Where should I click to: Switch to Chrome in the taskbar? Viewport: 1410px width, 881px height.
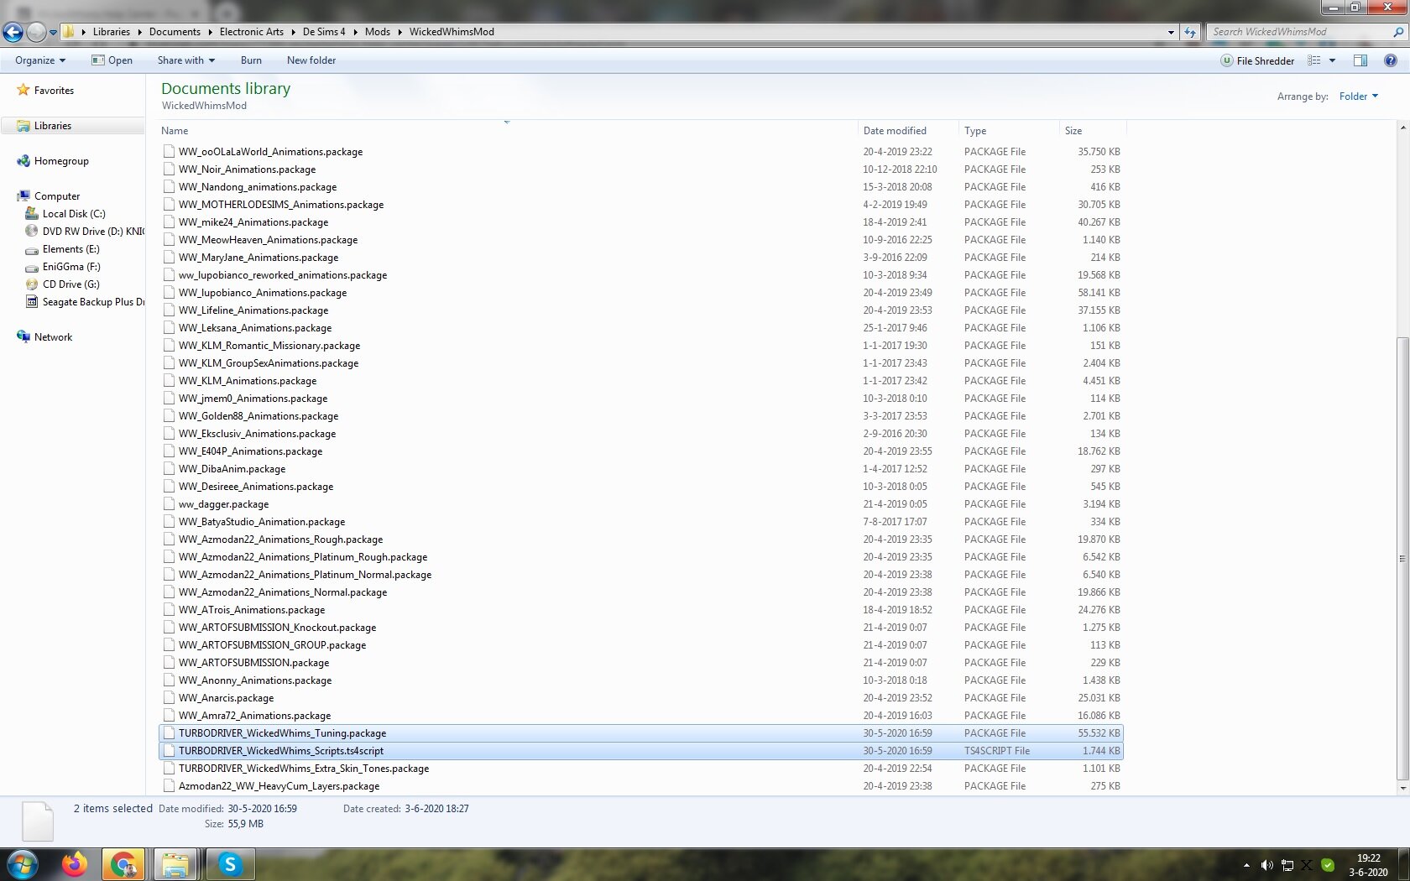[x=123, y=864]
